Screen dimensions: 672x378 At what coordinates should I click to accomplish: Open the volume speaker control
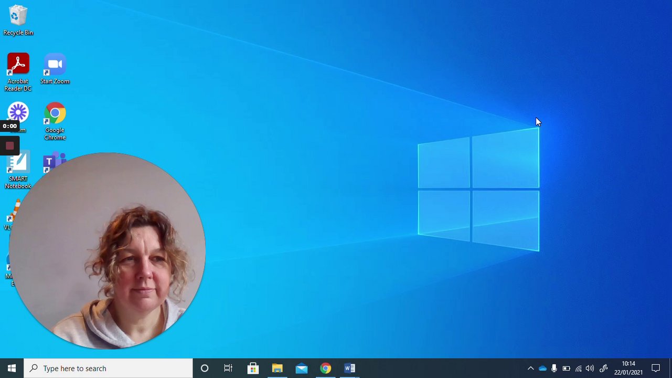coord(590,368)
